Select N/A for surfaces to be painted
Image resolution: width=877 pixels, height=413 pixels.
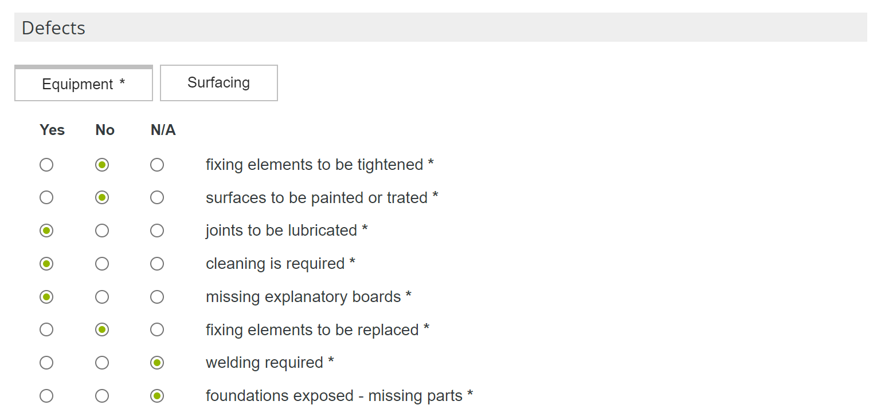157,198
